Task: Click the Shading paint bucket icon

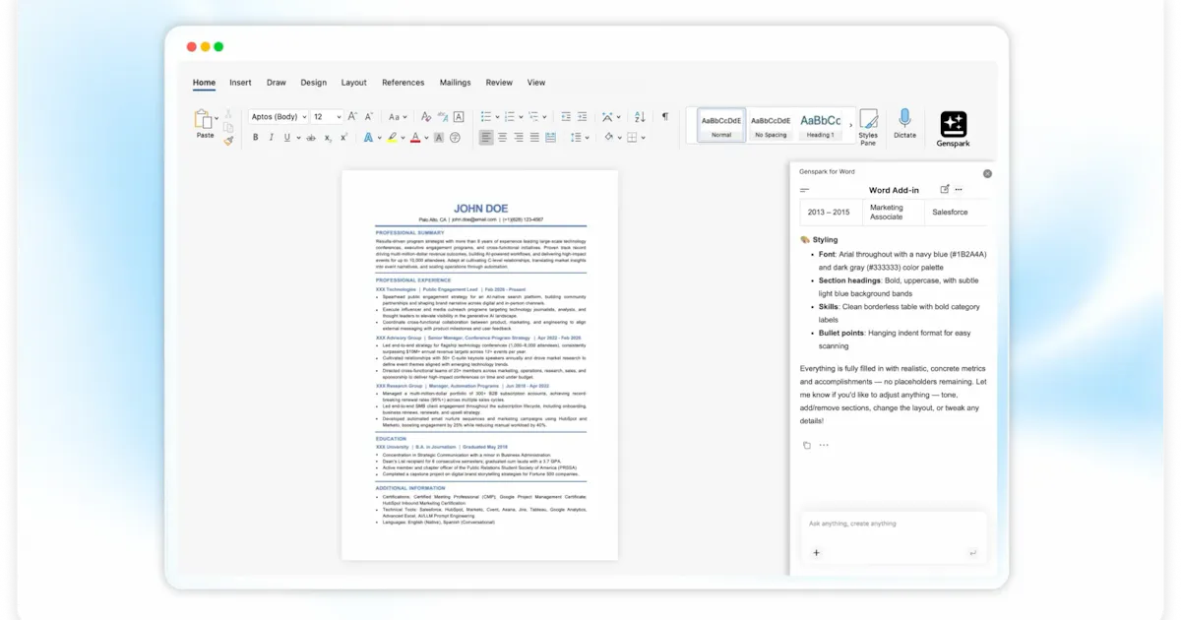Action: coord(609,138)
